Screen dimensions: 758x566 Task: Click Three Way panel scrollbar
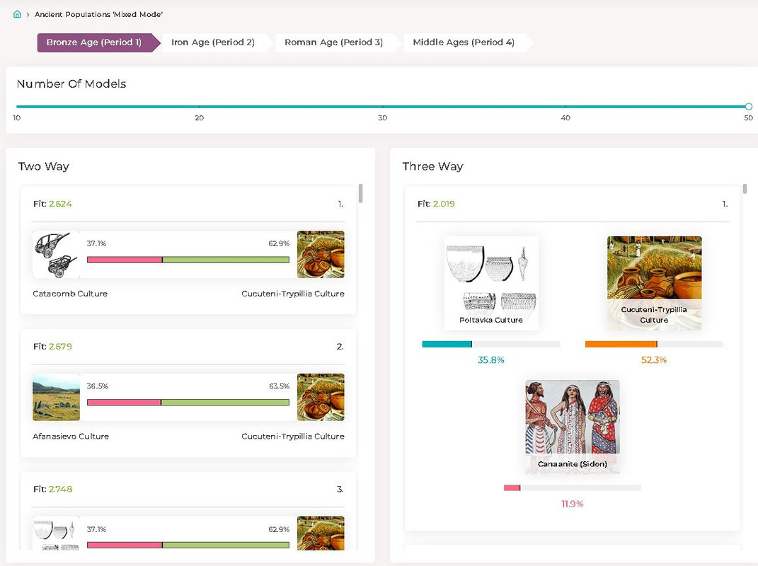pos(745,188)
